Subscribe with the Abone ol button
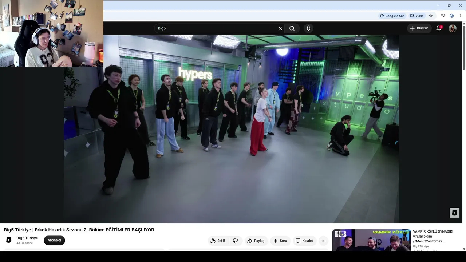Image resolution: width=466 pixels, height=262 pixels. (x=54, y=240)
